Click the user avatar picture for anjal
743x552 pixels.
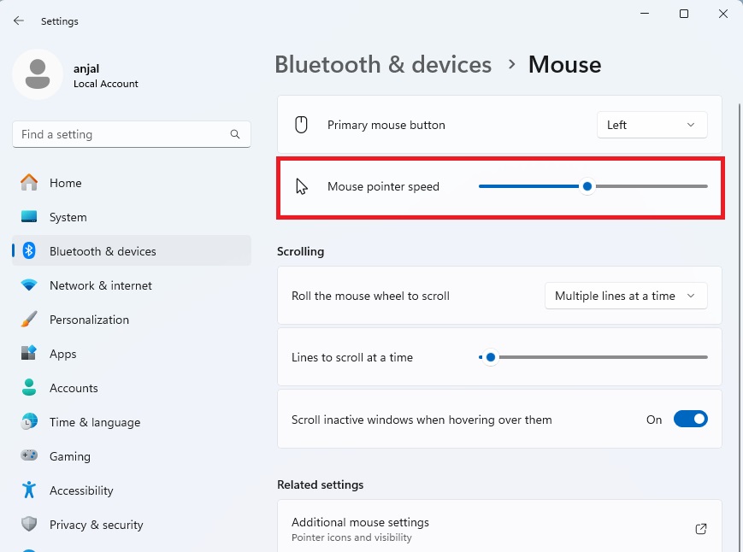click(38, 74)
